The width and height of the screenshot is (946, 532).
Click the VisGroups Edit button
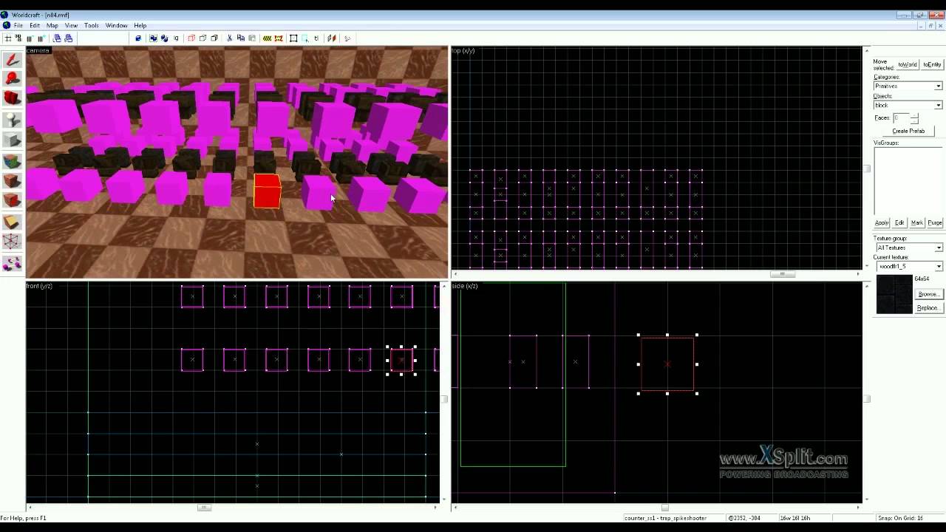pos(899,222)
